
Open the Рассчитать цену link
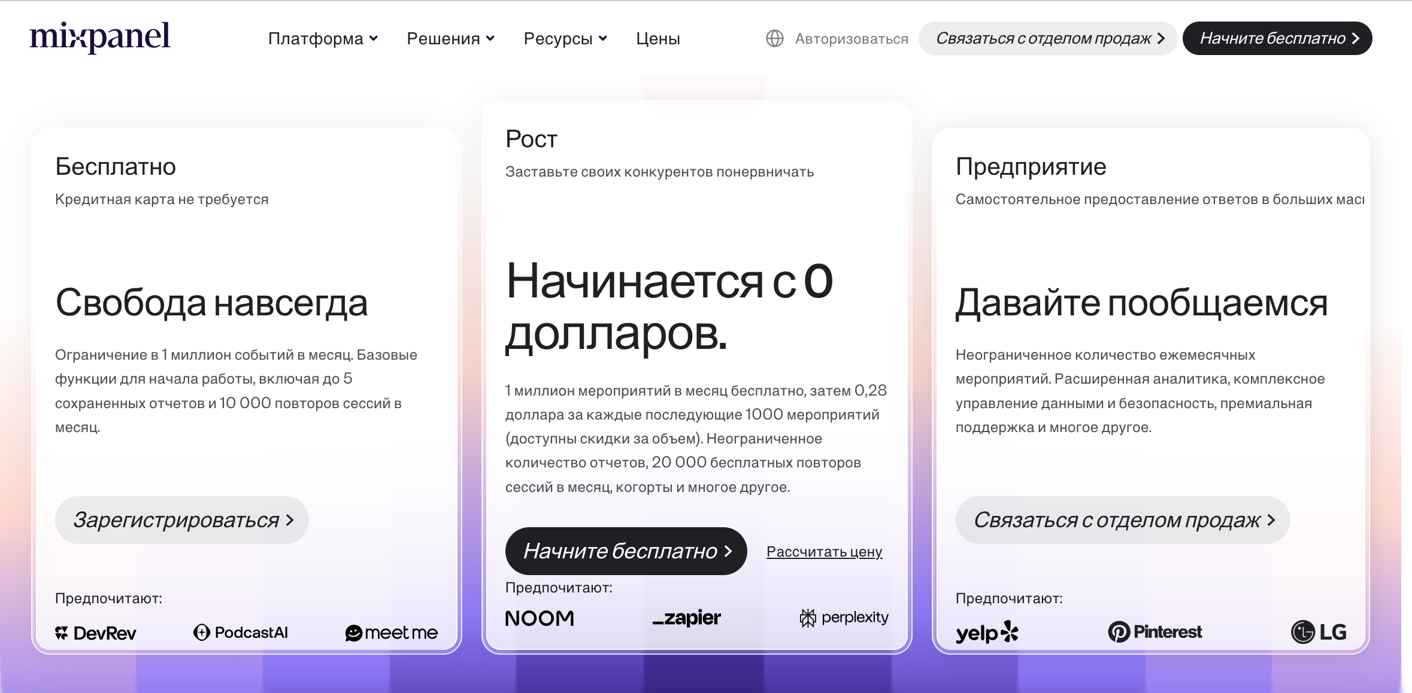tap(824, 552)
